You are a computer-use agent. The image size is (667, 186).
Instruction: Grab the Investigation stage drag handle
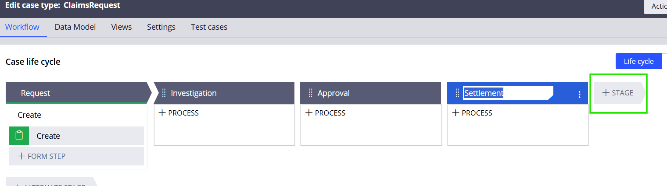pyautogui.click(x=164, y=93)
